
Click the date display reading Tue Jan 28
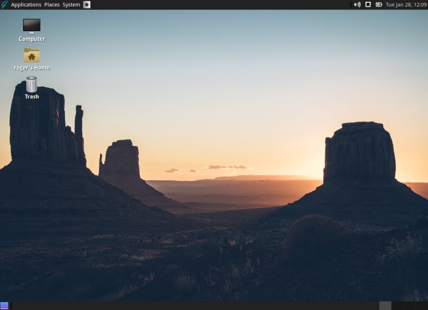pyautogui.click(x=396, y=5)
